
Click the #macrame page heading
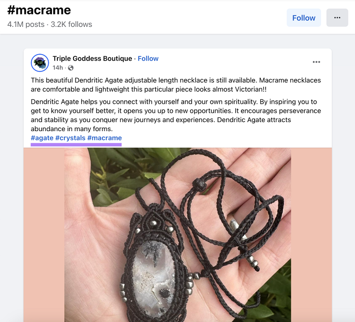point(39,10)
